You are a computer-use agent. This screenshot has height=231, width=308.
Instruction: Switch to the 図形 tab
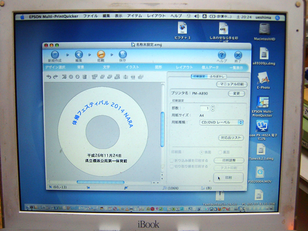[x=158, y=67]
